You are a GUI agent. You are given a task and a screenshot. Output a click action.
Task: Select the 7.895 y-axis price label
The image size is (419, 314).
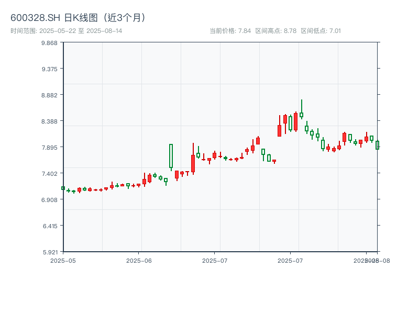49,148
